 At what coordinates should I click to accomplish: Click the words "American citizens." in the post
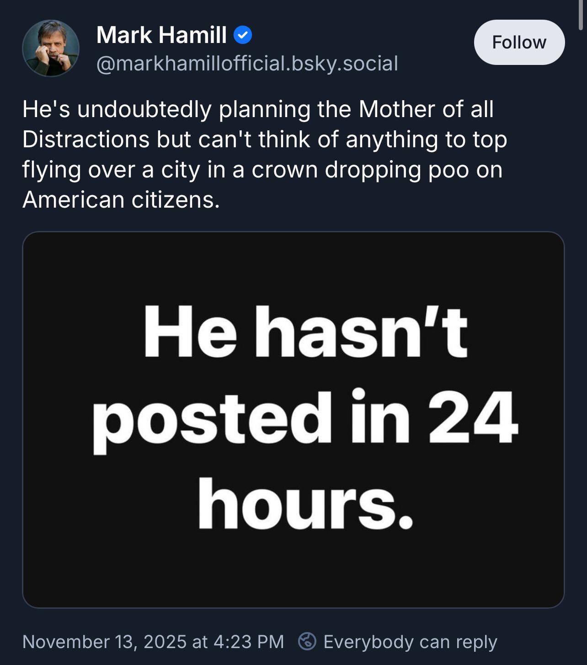(x=121, y=200)
